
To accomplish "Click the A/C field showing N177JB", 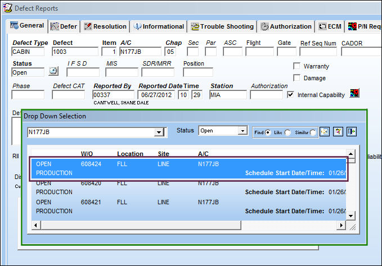I will 140,52.
